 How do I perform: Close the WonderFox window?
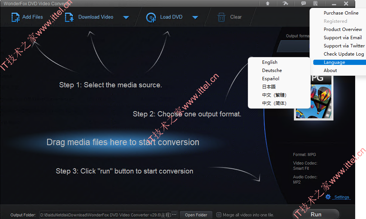point(346,3)
